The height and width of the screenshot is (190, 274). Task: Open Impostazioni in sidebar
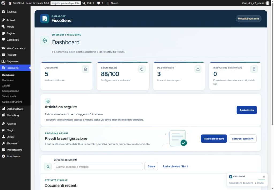[x=15, y=150]
